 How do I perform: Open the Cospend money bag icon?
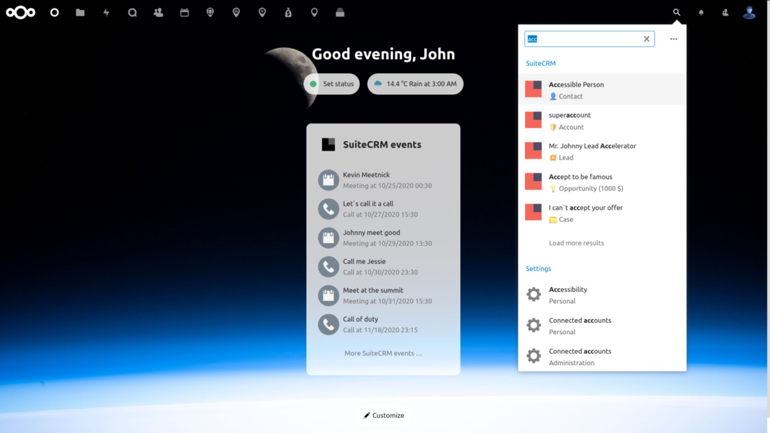click(288, 12)
